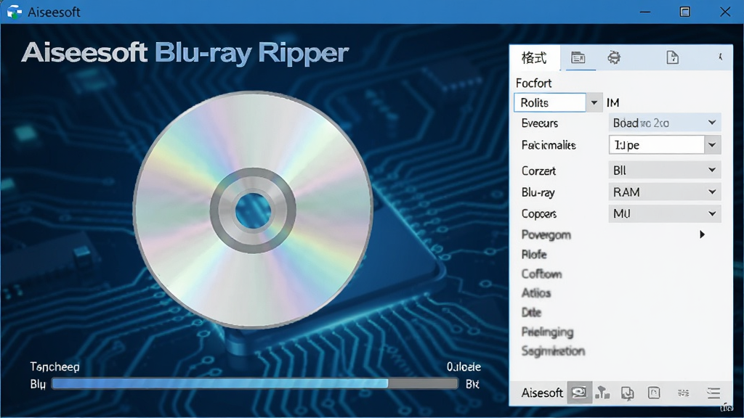Select the Saginmketion entry
The width and height of the screenshot is (744, 418).
coord(553,351)
